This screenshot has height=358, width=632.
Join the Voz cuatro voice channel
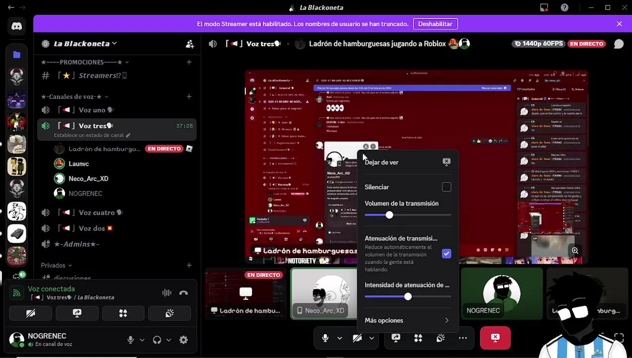pyautogui.click(x=117, y=212)
